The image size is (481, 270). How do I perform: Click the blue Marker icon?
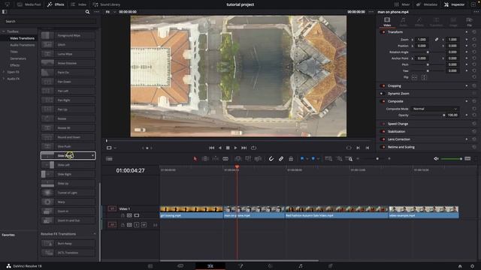coord(313,158)
